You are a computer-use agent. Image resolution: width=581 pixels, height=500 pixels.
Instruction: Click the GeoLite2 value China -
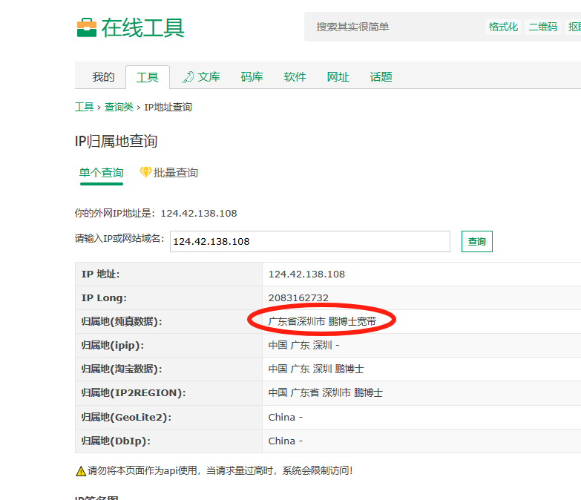286,417
